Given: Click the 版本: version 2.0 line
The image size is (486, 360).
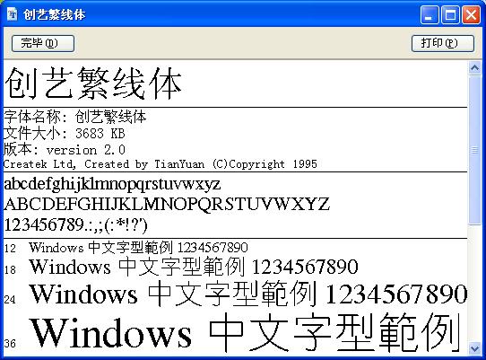Looking at the screenshot, I should pos(65,150).
